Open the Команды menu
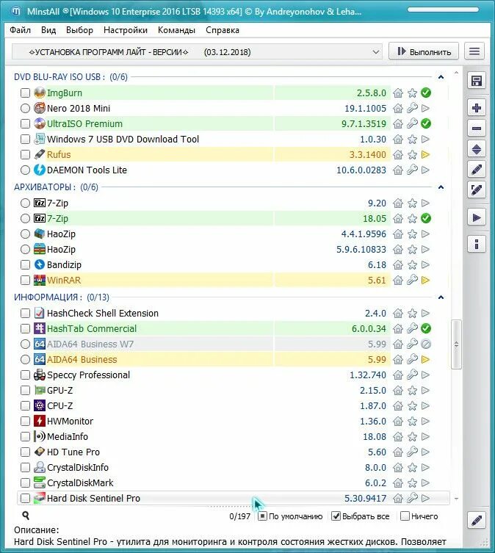The image size is (495, 553). click(x=176, y=30)
